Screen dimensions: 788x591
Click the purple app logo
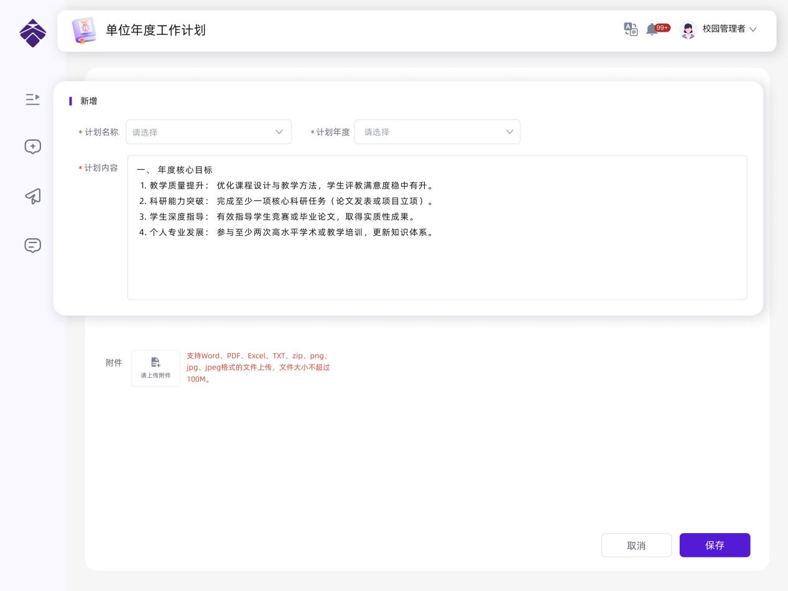coord(32,32)
